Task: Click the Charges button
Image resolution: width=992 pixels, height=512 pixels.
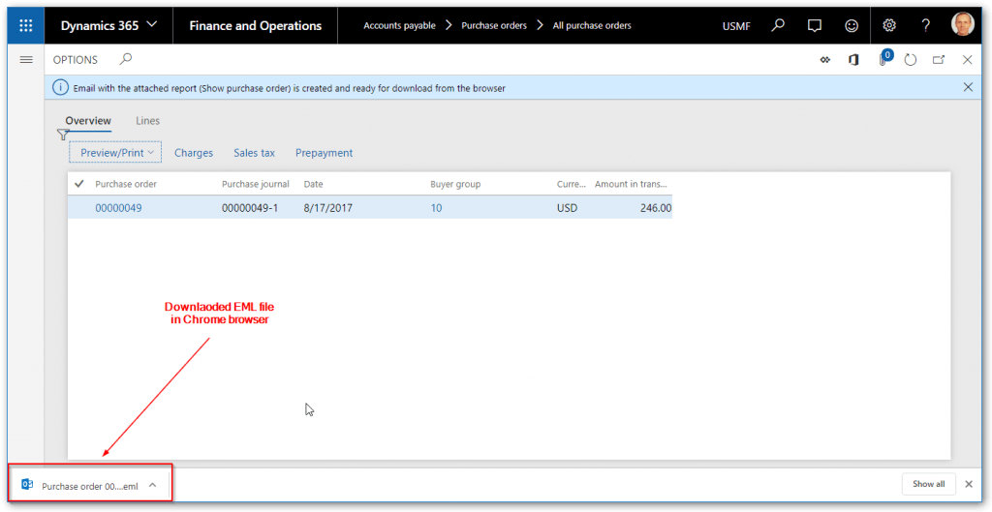Action: coord(194,153)
